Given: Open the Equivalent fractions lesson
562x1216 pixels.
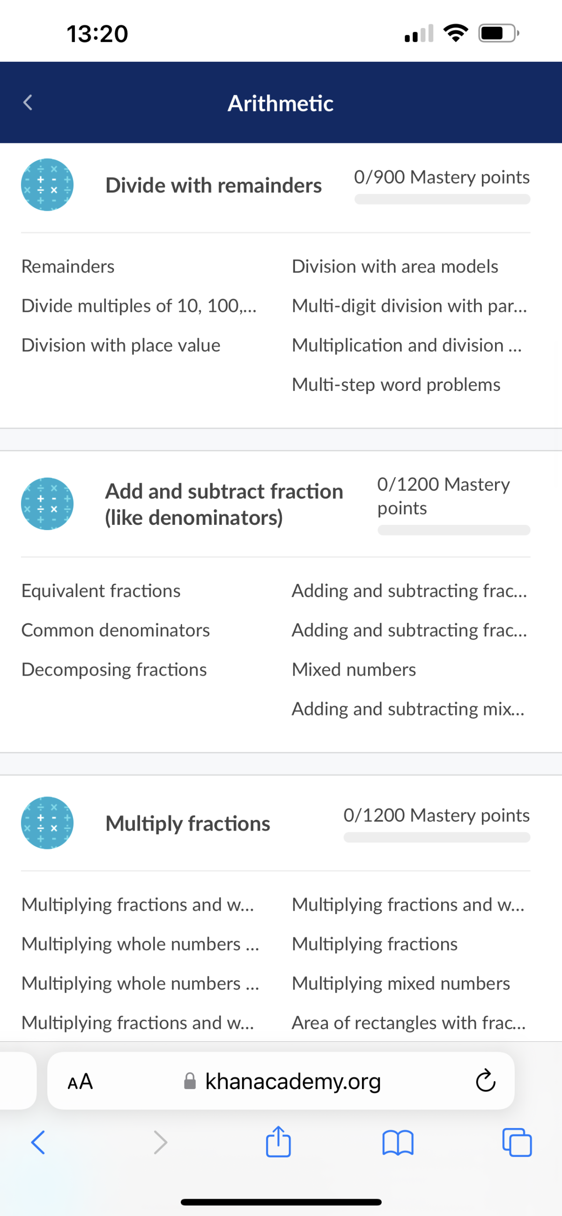Looking at the screenshot, I should pyautogui.click(x=101, y=590).
